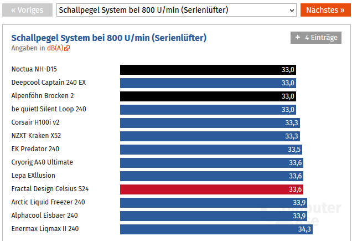This screenshot has height=241, width=352.
Task: Click the EK Predator 240 label
Action: point(35,149)
